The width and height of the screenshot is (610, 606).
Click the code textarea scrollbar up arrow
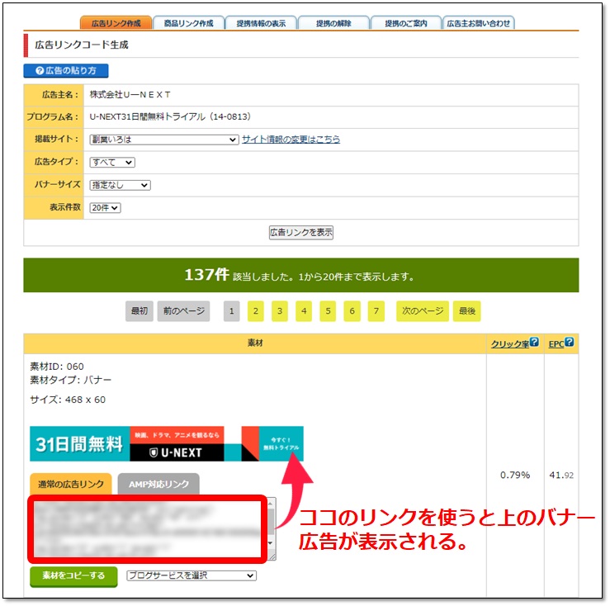271,504
